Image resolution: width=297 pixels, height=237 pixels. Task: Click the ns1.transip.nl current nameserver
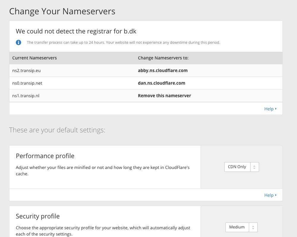pyautogui.click(x=26, y=96)
